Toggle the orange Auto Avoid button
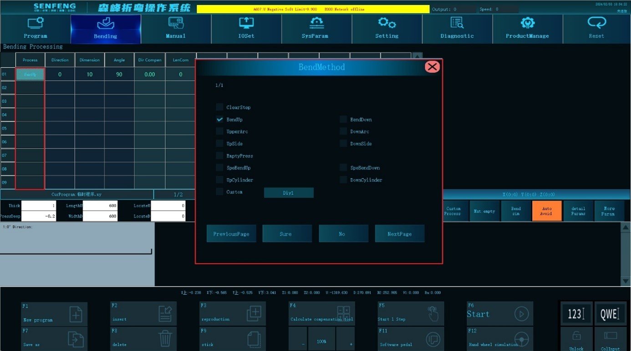This screenshot has width=631, height=351. pyautogui.click(x=546, y=211)
